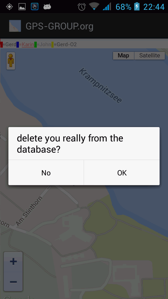Confirm deletion with OK

[x=122, y=173]
